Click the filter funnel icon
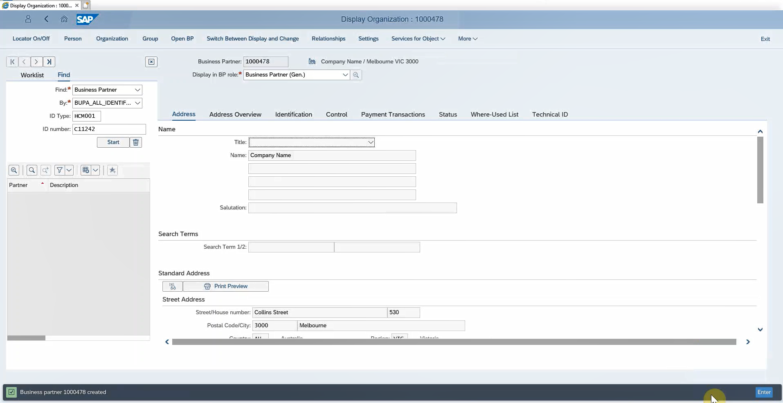 (x=60, y=170)
